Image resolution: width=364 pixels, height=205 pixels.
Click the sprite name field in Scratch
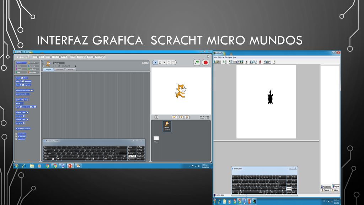59,63
